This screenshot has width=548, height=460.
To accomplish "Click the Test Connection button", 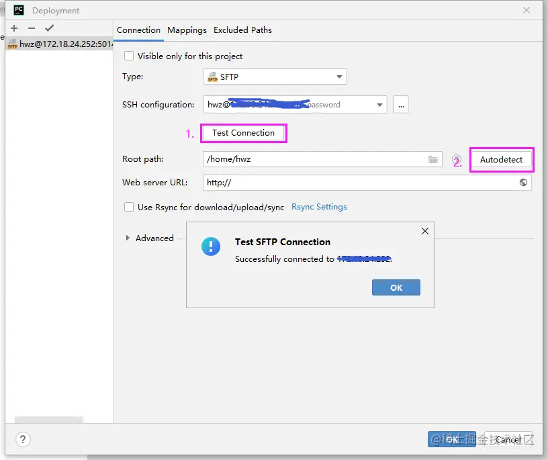I will point(243,133).
